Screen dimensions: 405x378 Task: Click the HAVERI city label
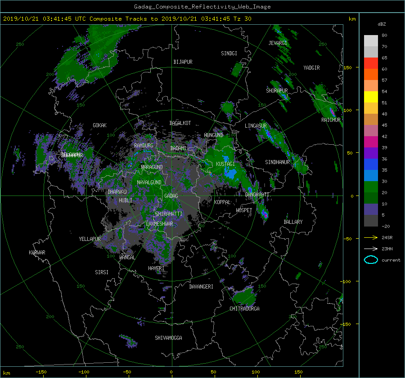click(156, 268)
